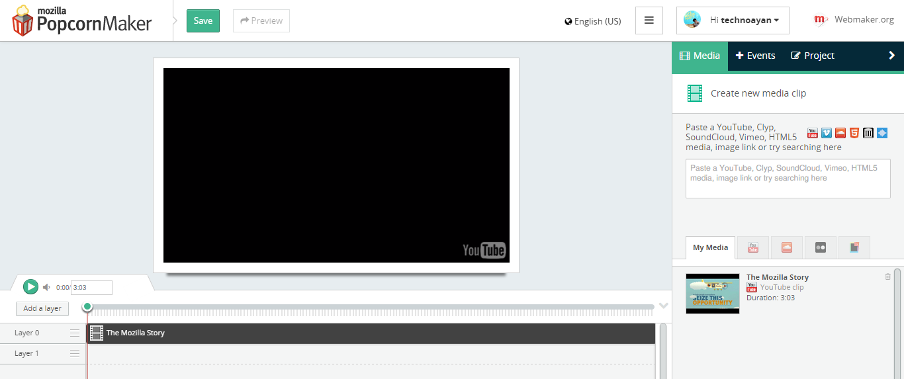The width and height of the screenshot is (904, 379).
Task: Click the media list scrollbar
Action: (x=897, y=323)
